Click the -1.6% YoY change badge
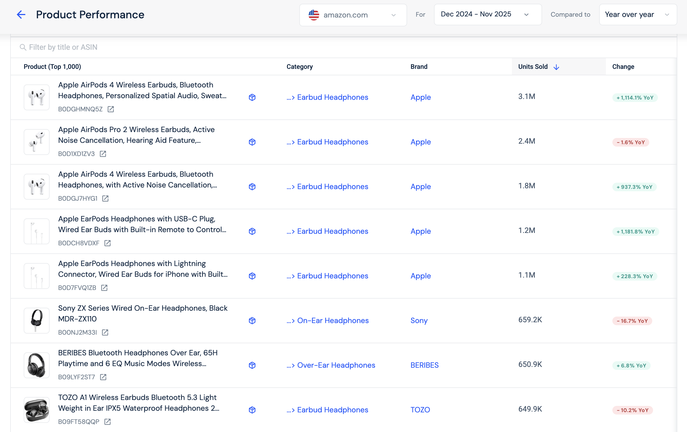 630,142
